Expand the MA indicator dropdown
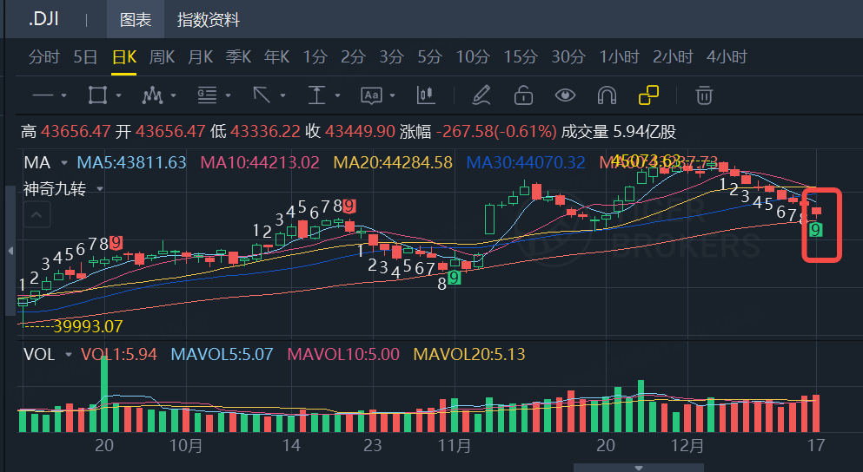Screen dimensions: 863x472 (x=64, y=163)
